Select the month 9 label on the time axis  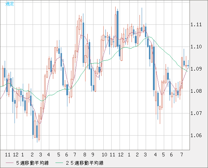[x=93, y=155]
